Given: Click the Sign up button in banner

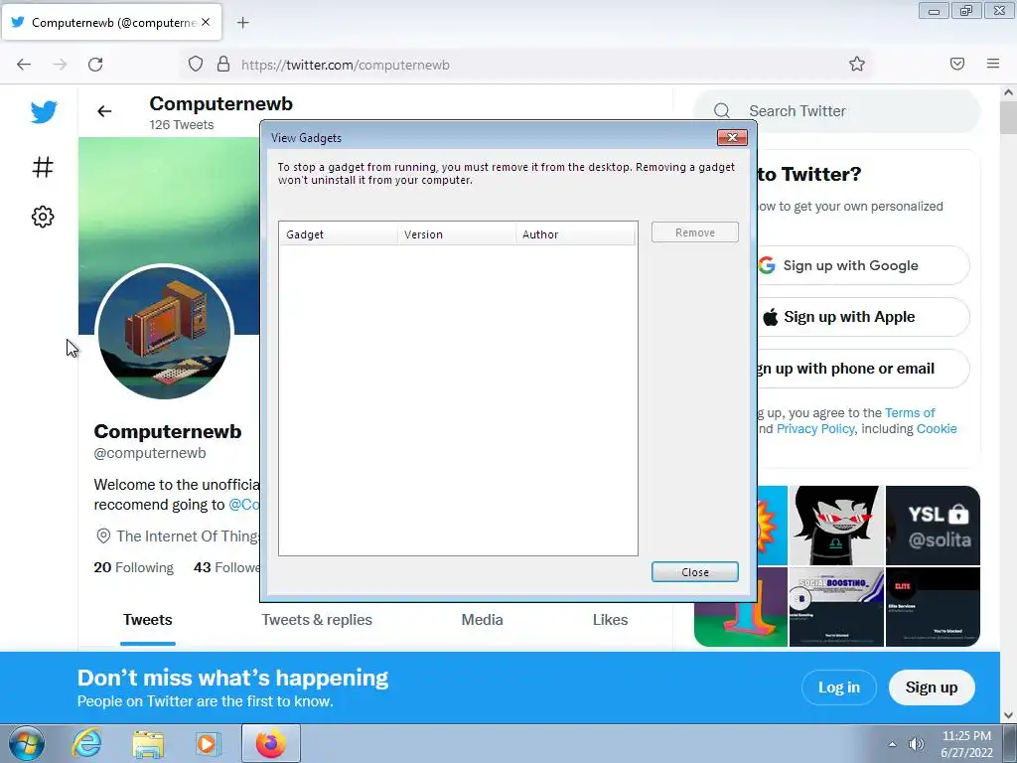Looking at the screenshot, I should (932, 687).
